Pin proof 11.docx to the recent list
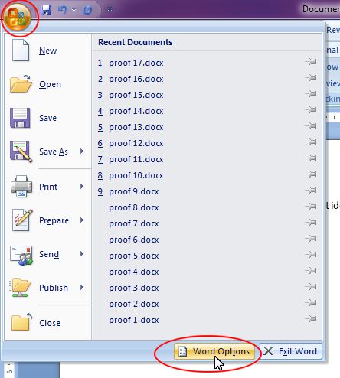 point(311,158)
